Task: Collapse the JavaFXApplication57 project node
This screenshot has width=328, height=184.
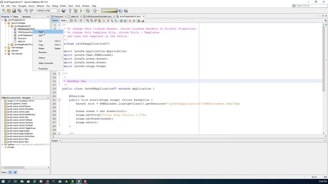Action: (2, 20)
